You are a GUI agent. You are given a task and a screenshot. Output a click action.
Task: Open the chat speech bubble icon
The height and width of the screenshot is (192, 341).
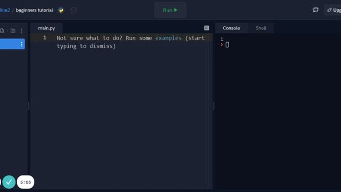(x=316, y=10)
